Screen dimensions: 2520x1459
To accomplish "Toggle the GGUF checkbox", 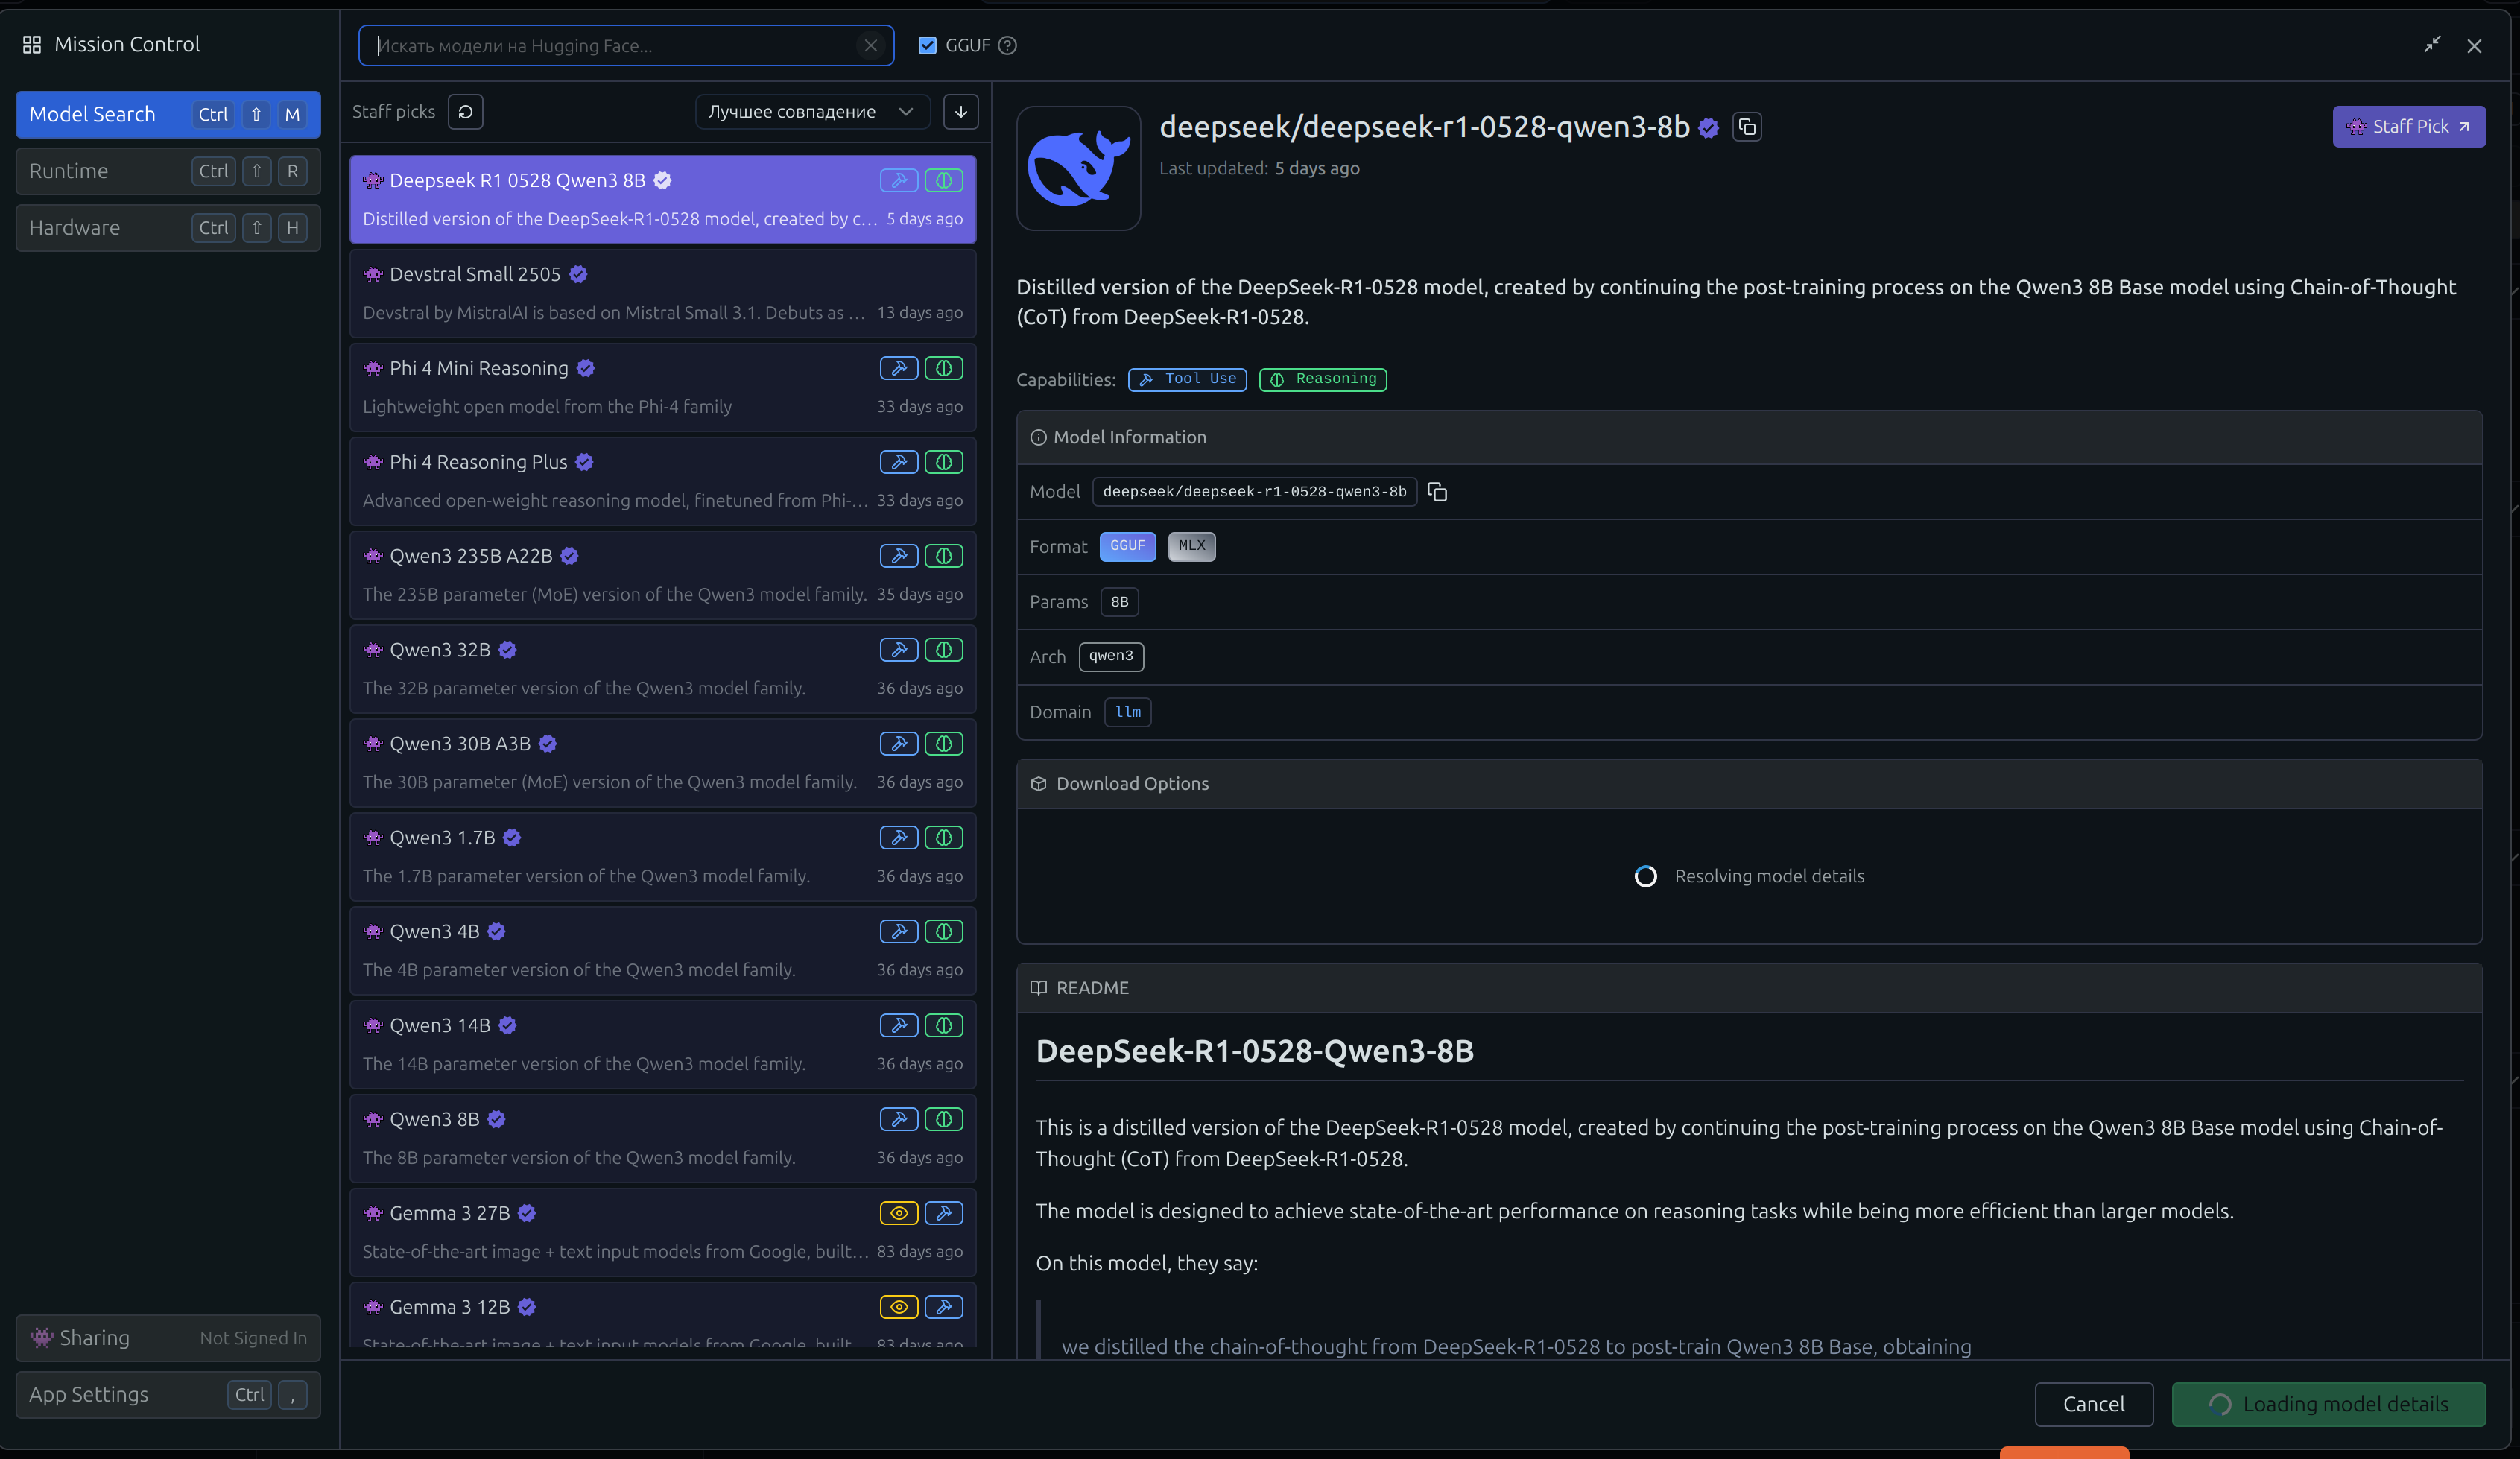I will click(x=927, y=45).
